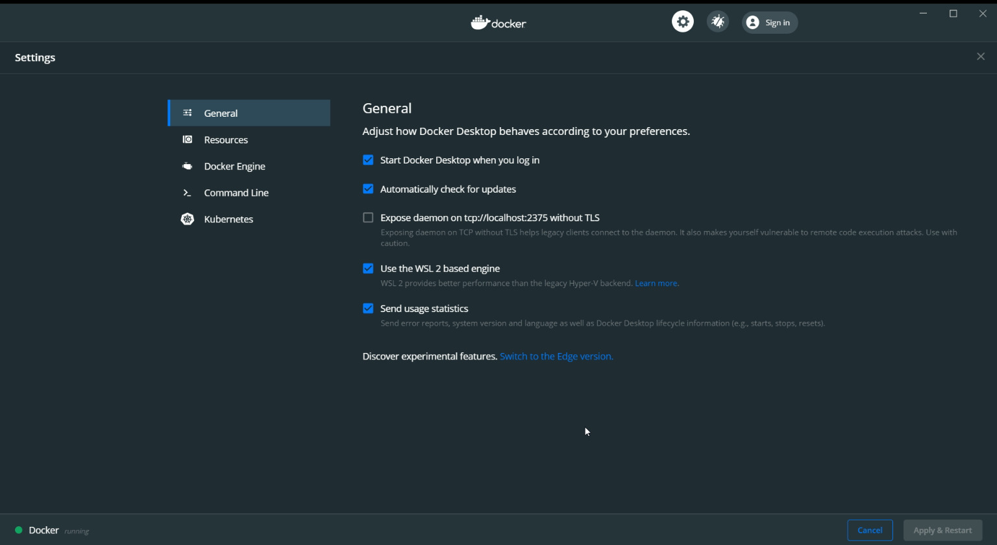This screenshot has height=545, width=997.
Task: Open the Kubernetes settings tab
Action: [249, 219]
